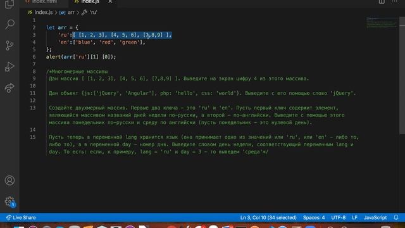Open the Explorer view in activity bar
This screenshot has height=228, width=405.
tap(9, 4)
